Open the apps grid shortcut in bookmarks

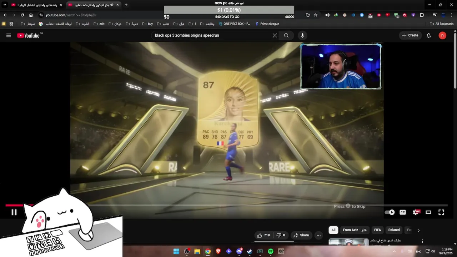click(x=11, y=24)
